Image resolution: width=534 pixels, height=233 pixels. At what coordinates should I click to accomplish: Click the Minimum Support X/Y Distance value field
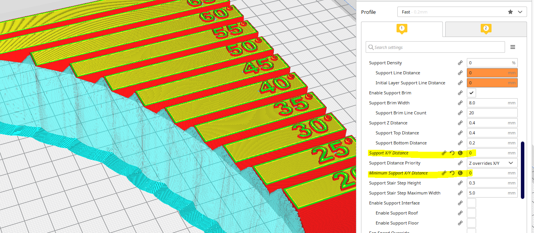point(492,173)
